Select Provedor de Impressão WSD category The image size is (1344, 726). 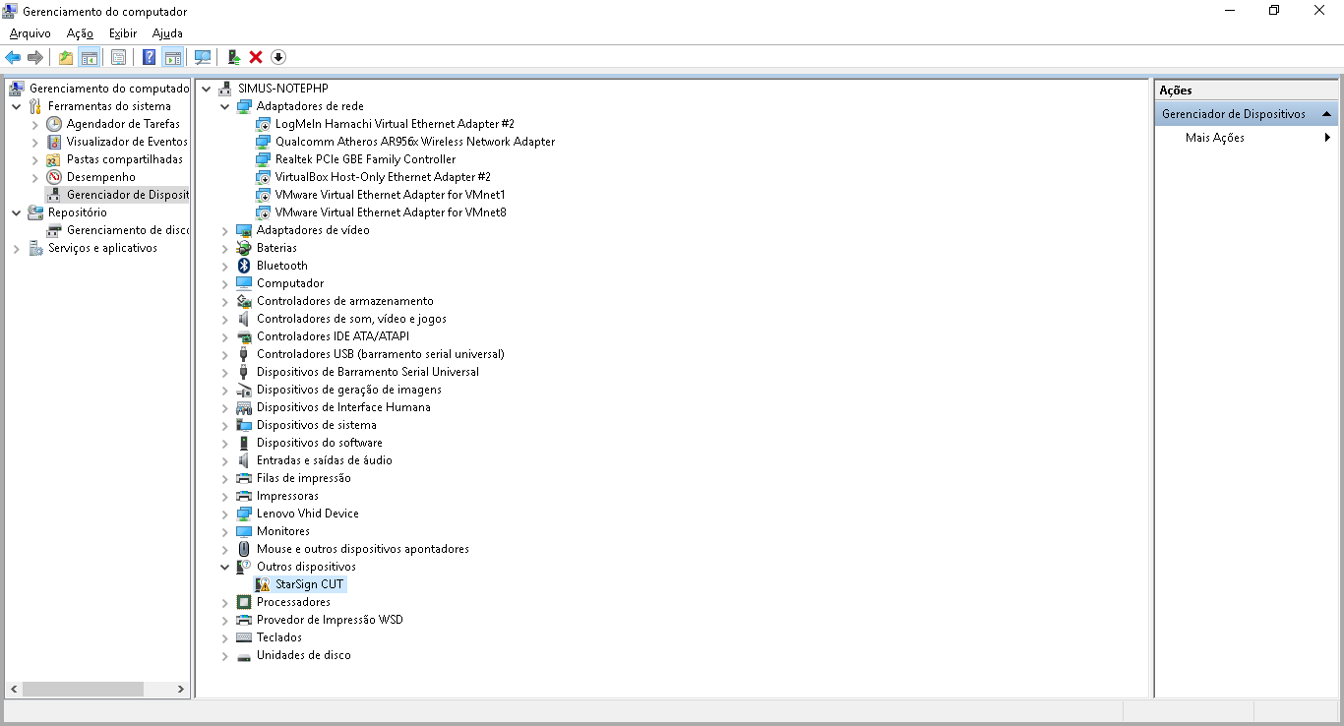330,620
